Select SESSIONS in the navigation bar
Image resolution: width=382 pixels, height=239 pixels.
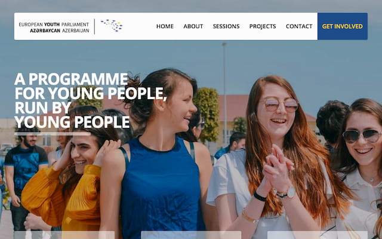[226, 26]
